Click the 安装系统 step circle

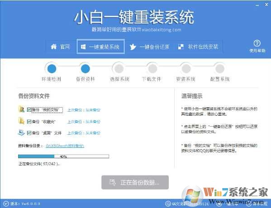pyautogui.click(x=186, y=69)
